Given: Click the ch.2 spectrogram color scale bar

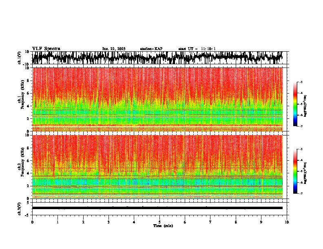Looking at the screenshot, I should (295, 171).
